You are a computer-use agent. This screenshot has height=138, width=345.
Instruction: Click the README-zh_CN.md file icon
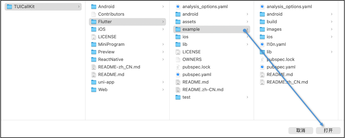click(x=94, y=67)
